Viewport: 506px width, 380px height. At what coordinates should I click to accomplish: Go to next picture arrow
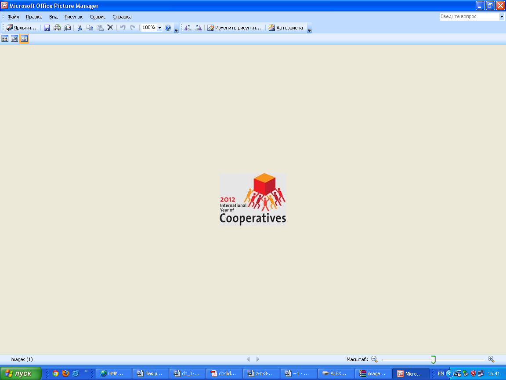click(x=257, y=359)
